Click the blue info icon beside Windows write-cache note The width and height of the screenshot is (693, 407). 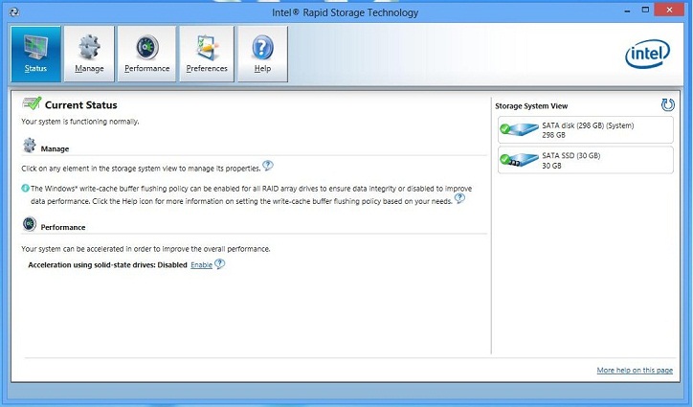[25, 188]
